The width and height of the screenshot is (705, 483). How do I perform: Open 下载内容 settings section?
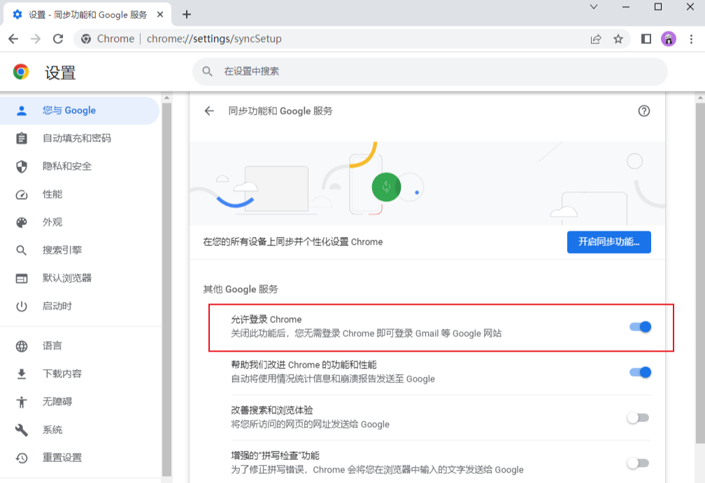click(x=80, y=374)
